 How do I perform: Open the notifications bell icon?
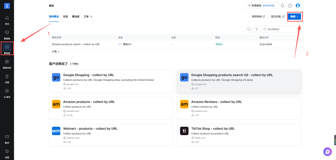coord(282,5)
